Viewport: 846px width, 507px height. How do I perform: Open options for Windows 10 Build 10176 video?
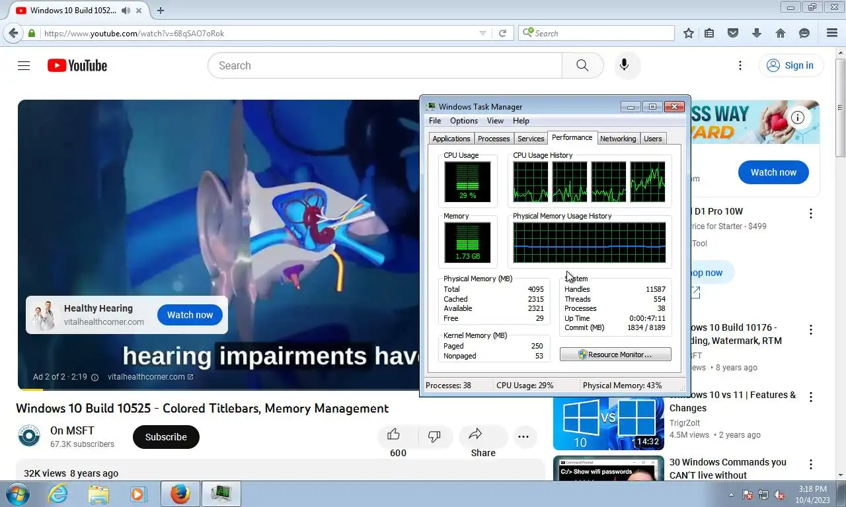pos(811,329)
